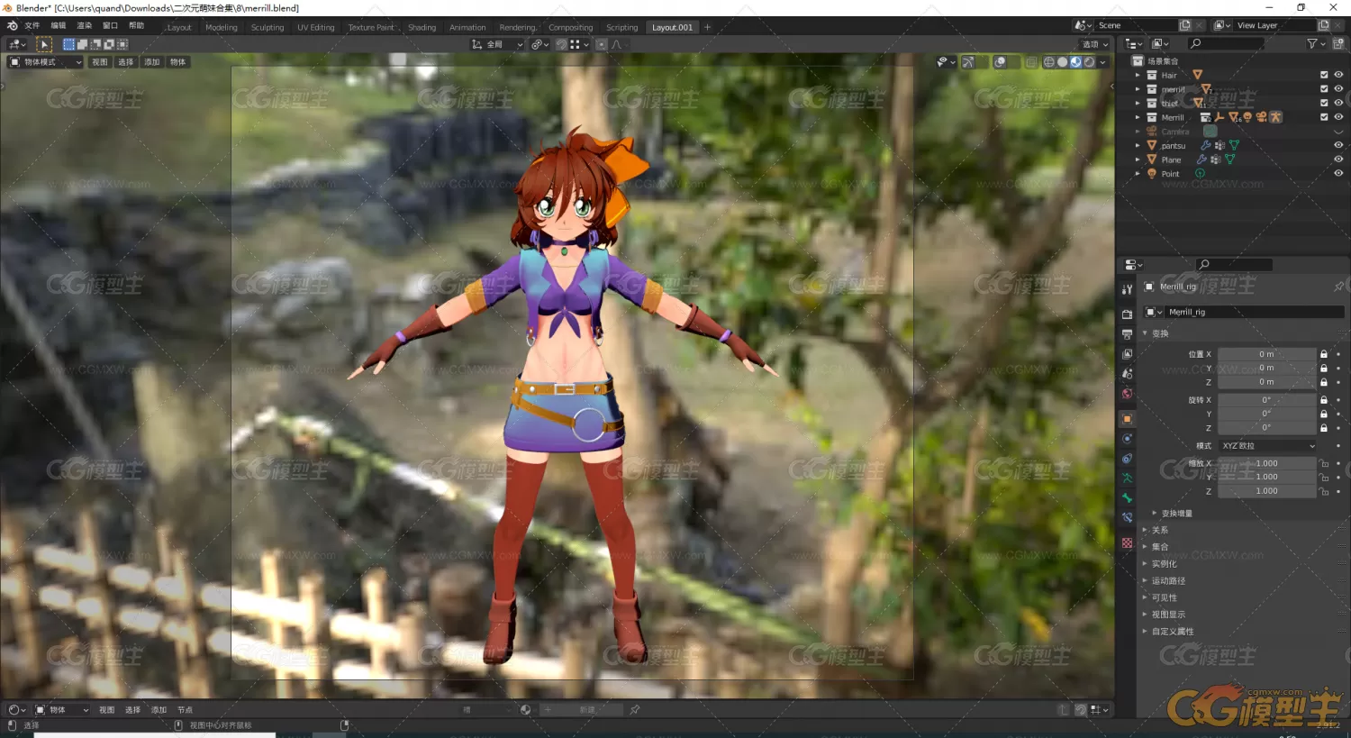This screenshot has height=738, width=1351.
Task: Open the Physics properties tab
Action: [x=1127, y=439]
